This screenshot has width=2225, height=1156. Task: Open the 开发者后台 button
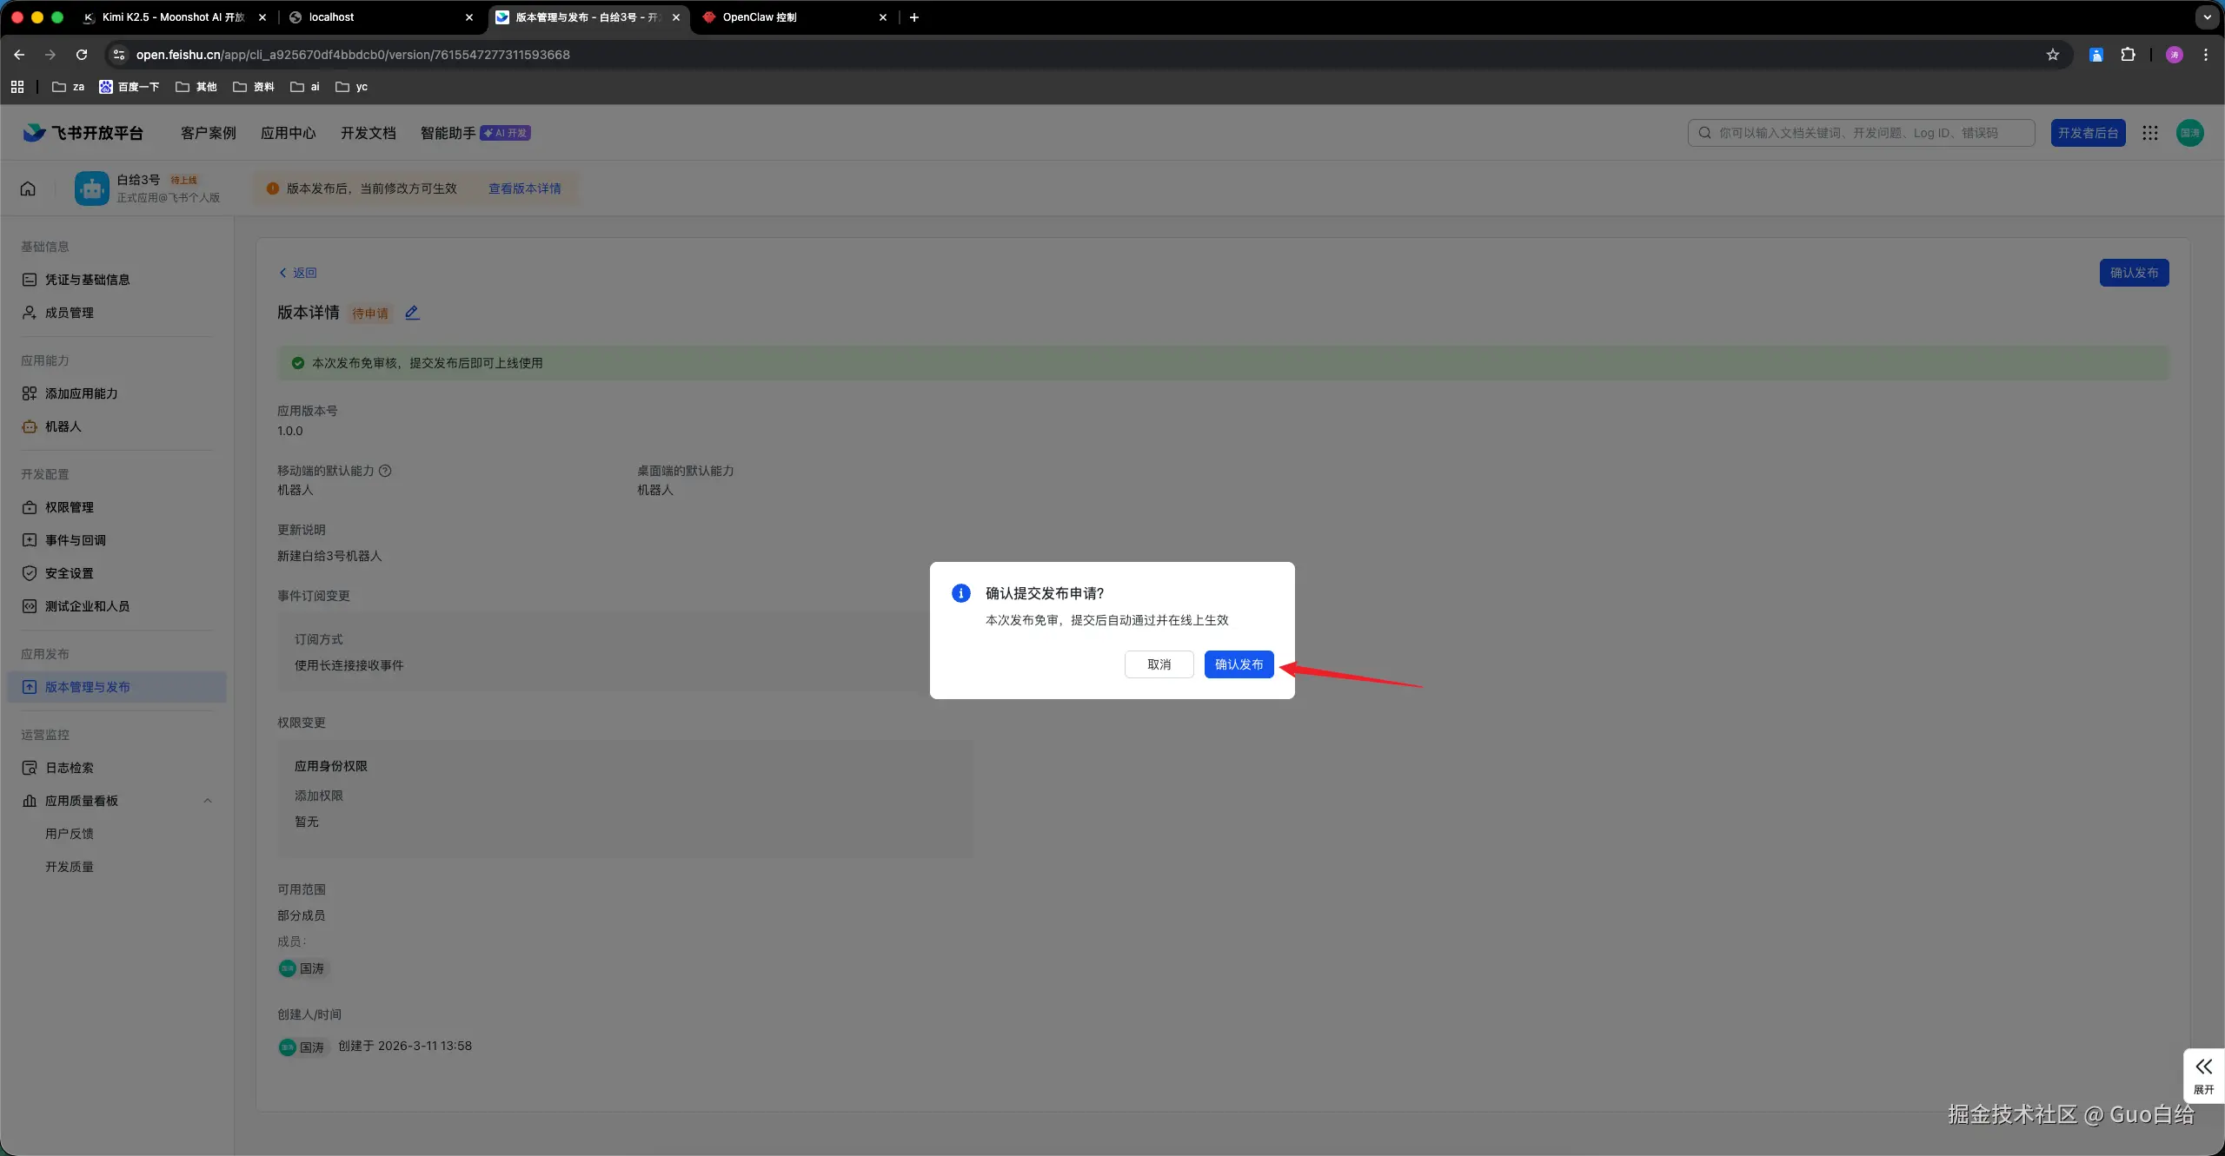2088,133
